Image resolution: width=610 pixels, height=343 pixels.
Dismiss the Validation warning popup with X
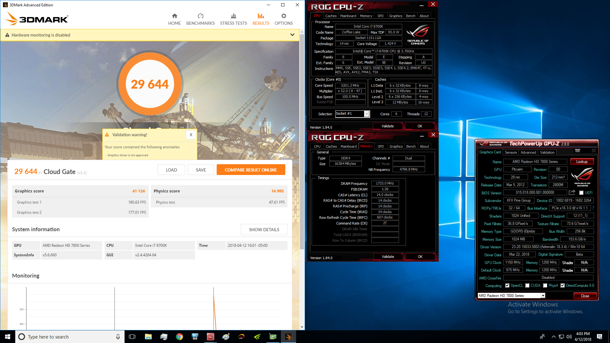191,135
